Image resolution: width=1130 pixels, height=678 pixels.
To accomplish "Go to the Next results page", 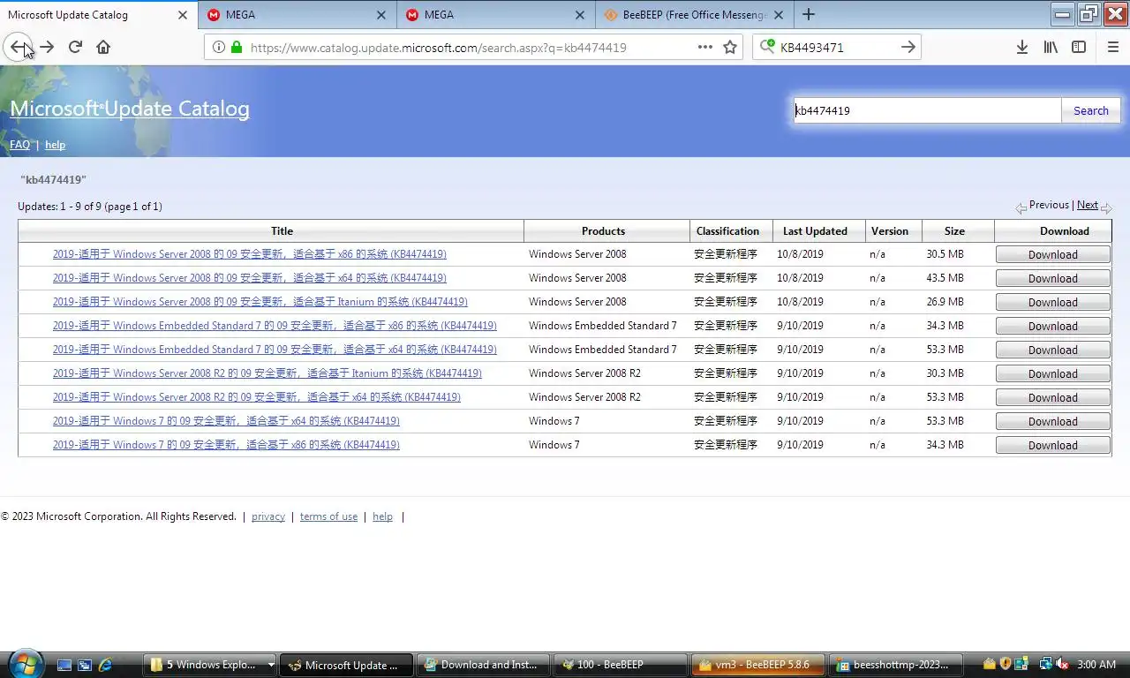I will click(x=1088, y=205).
